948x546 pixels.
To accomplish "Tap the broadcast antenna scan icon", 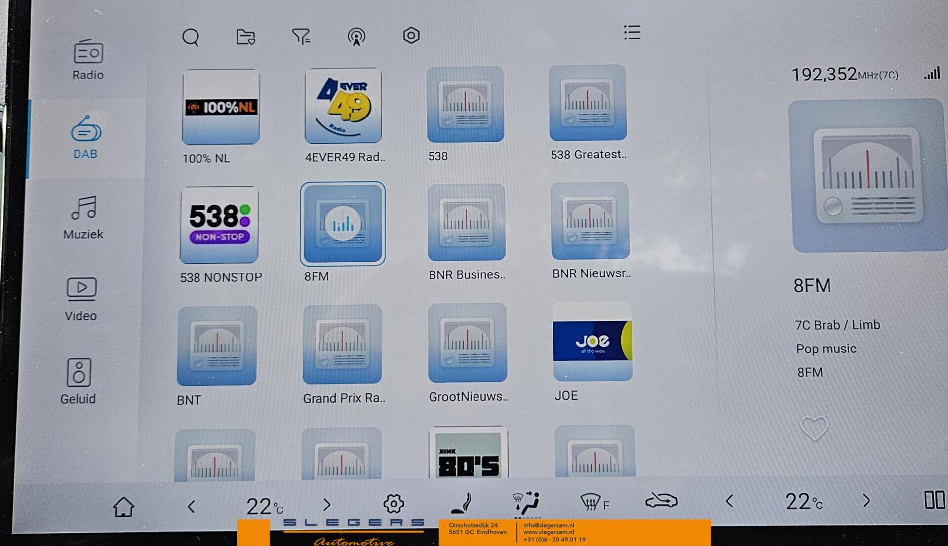I will 356,37.
